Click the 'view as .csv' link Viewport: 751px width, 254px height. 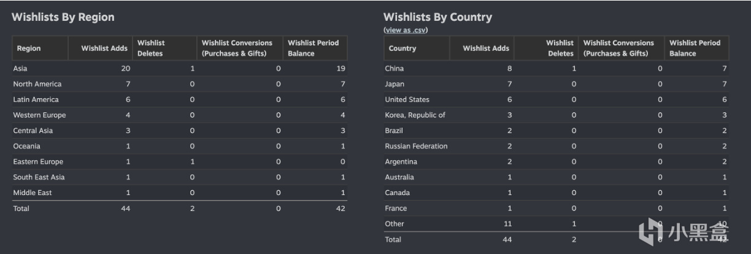[406, 30]
